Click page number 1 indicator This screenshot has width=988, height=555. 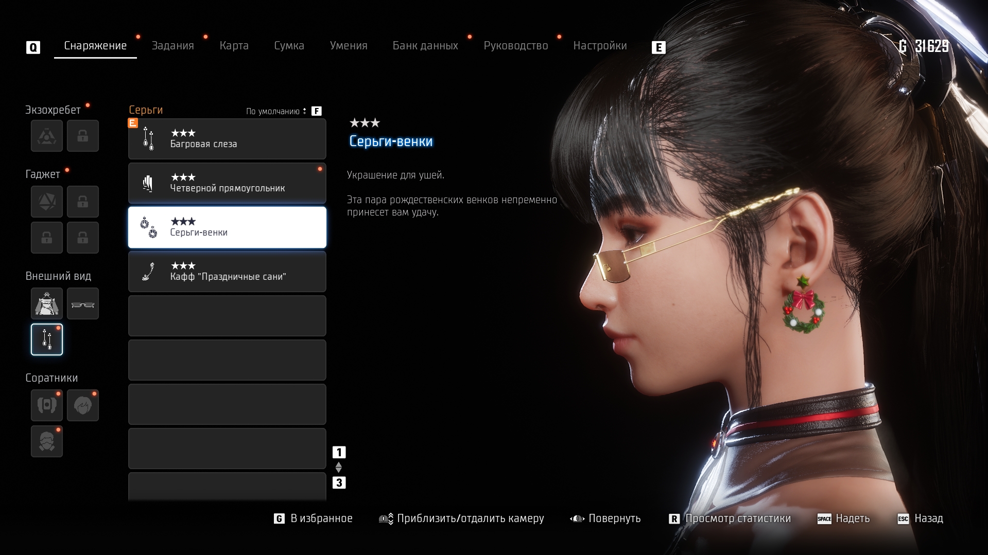(x=339, y=453)
